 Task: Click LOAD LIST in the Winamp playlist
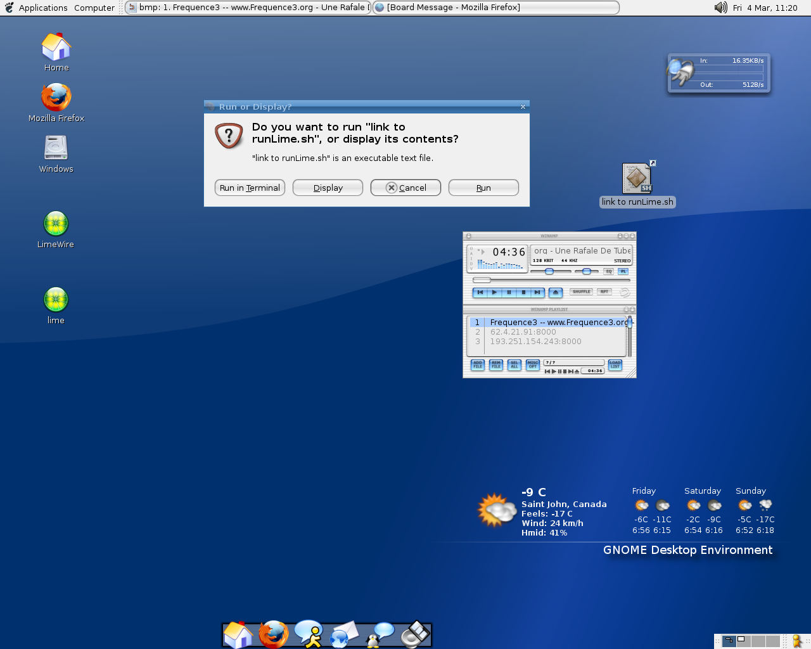615,364
